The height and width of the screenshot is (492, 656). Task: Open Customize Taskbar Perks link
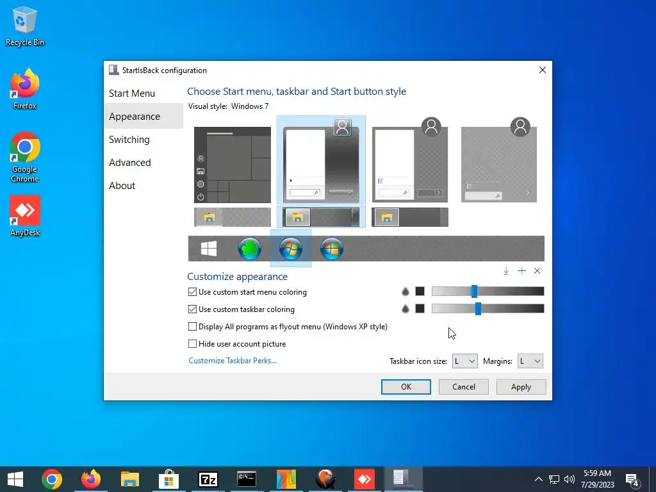pyautogui.click(x=233, y=361)
